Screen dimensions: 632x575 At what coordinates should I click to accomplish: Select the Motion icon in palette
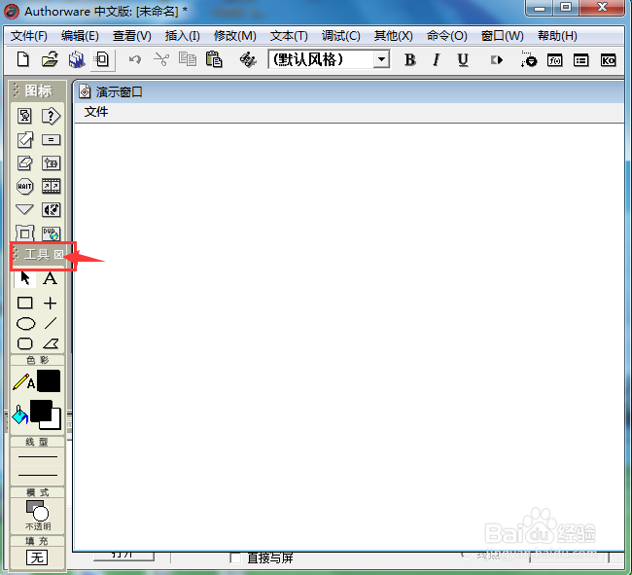pos(24,139)
